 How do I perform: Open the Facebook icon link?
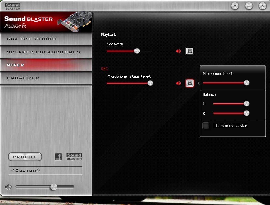pos(58,157)
